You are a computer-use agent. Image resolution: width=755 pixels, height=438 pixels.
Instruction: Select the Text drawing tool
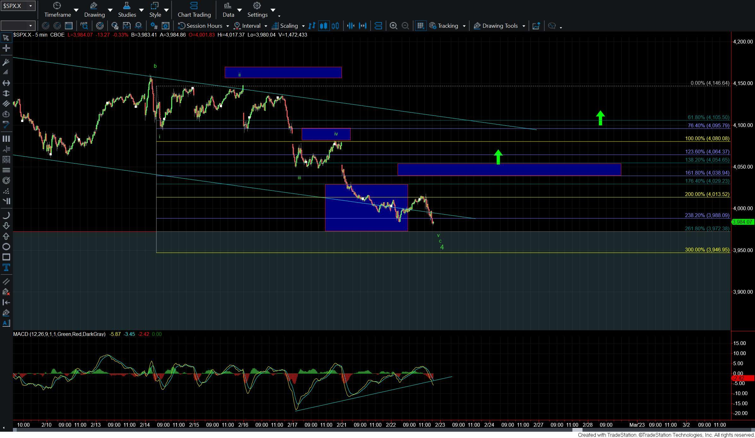click(6, 268)
